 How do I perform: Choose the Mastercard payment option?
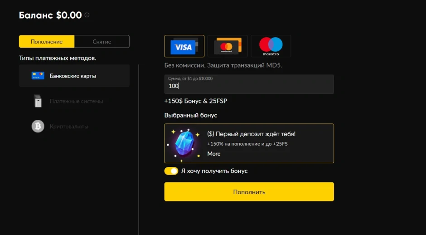[228, 46]
